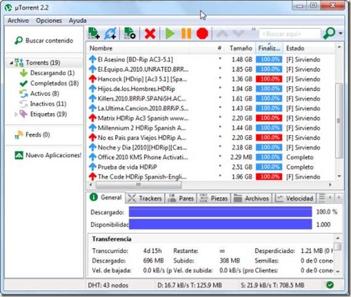The width and height of the screenshot is (351, 297).
Task: Click the Add Torrent toolbar icon
Action: tap(94, 34)
